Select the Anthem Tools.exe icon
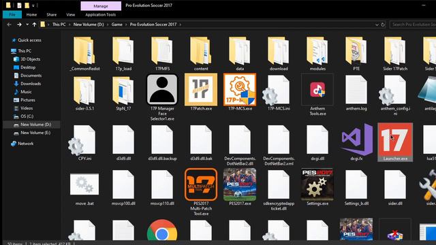The height and width of the screenshot is (245, 436). pos(317,89)
